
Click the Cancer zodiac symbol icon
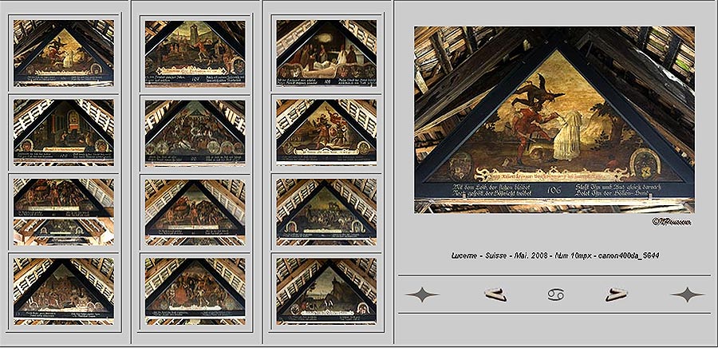tap(555, 295)
